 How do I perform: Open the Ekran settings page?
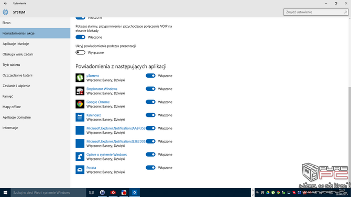click(35, 23)
